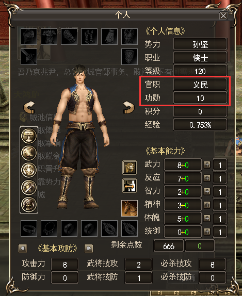Screen dimensions: 242x296
Task: Increase the 统御 stat with plus
Action: point(207,232)
